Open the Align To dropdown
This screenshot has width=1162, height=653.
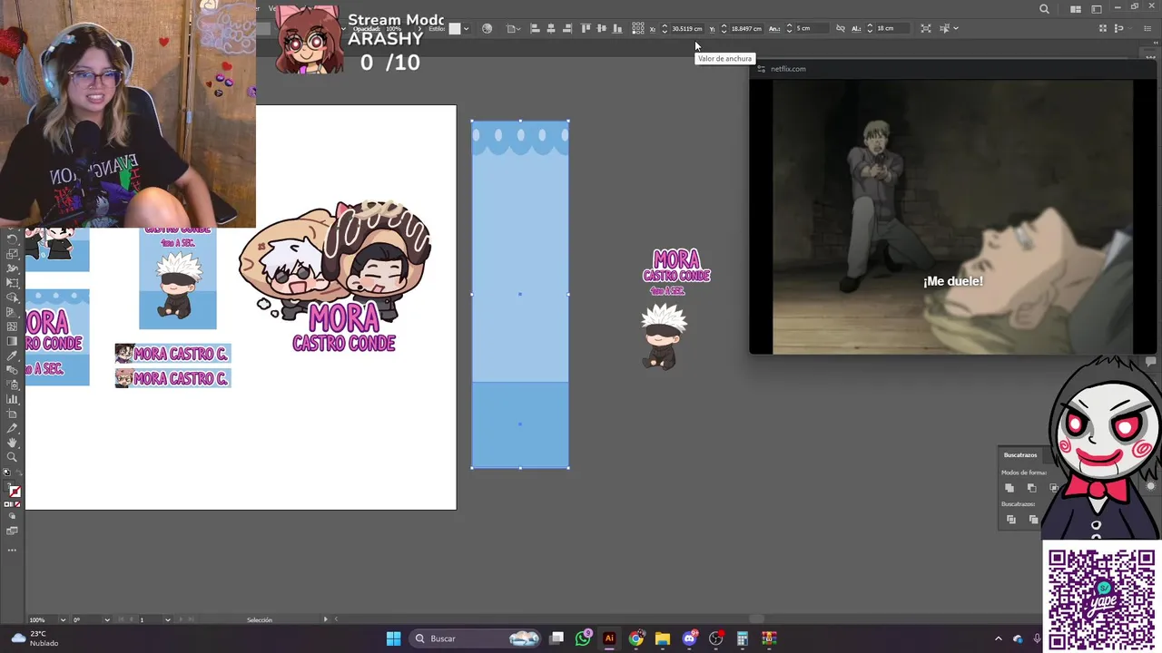[515, 28]
